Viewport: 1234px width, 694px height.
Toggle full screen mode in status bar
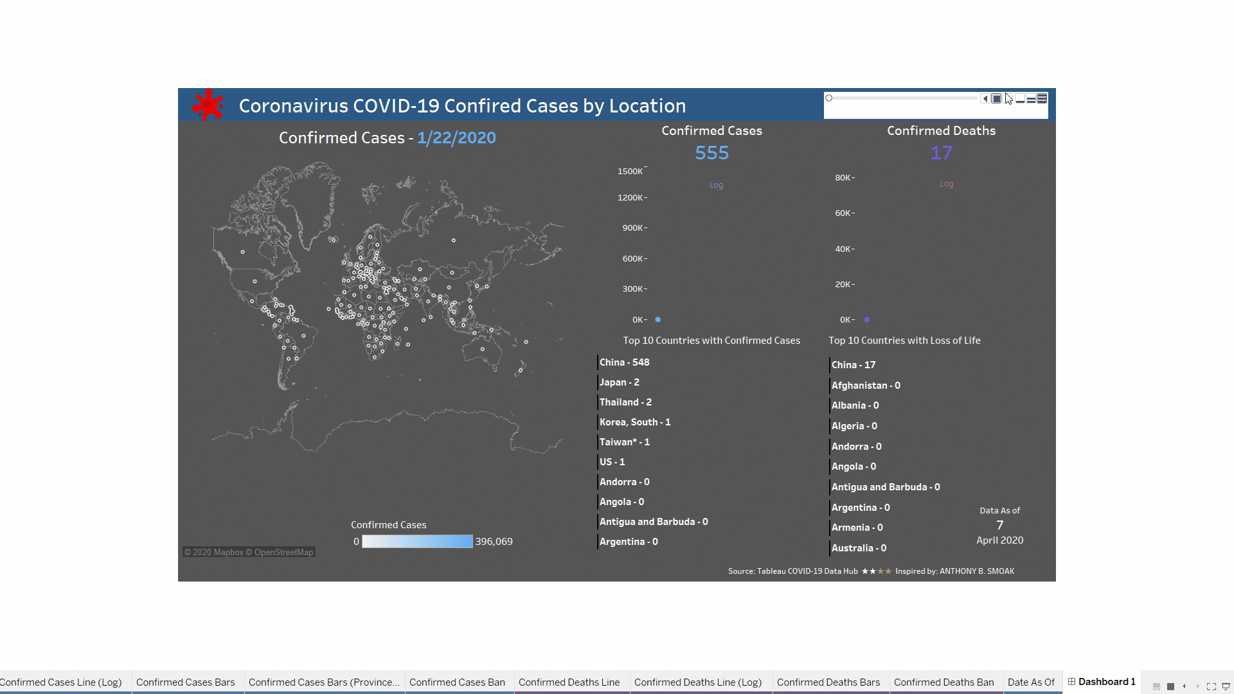pyautogui.click(x=1211, y=686)
